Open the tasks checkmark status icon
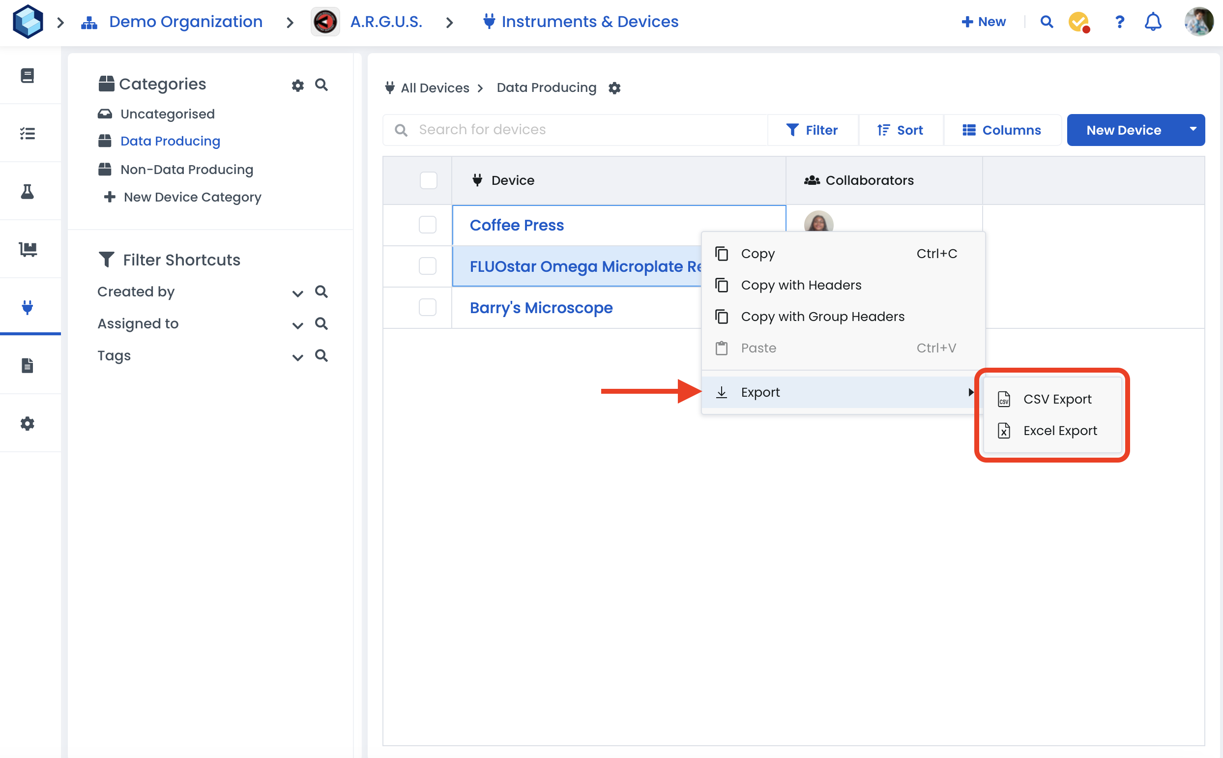 (x=1079, y=22)
